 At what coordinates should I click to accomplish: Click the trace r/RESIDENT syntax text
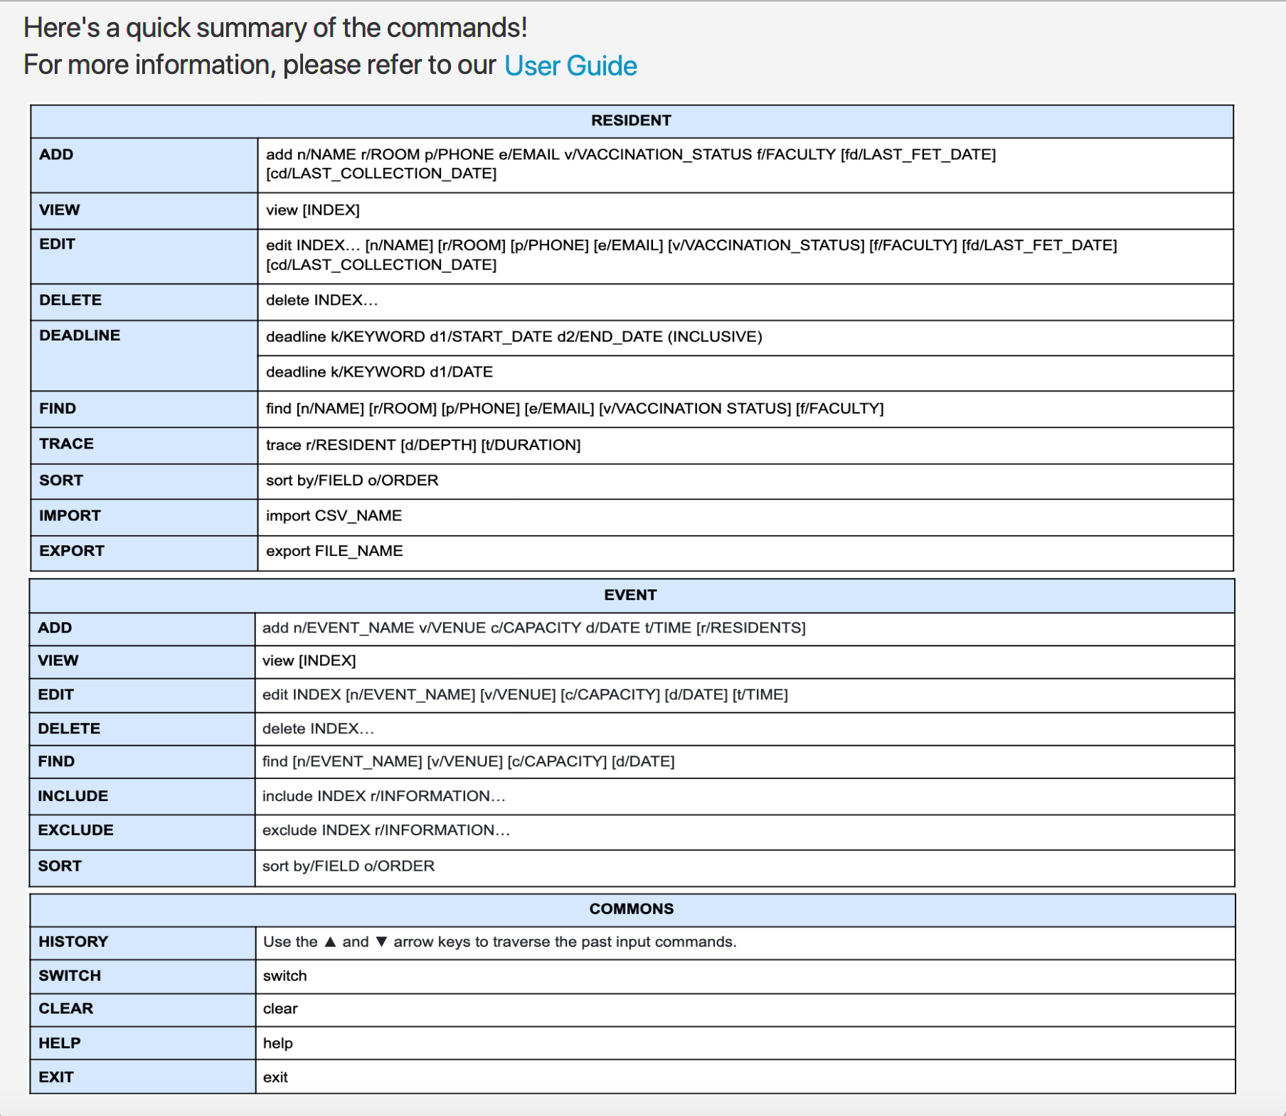click(x=423, y=445)
